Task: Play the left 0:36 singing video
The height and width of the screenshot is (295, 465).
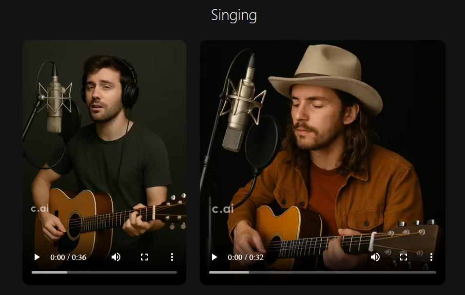Action: 37,257
